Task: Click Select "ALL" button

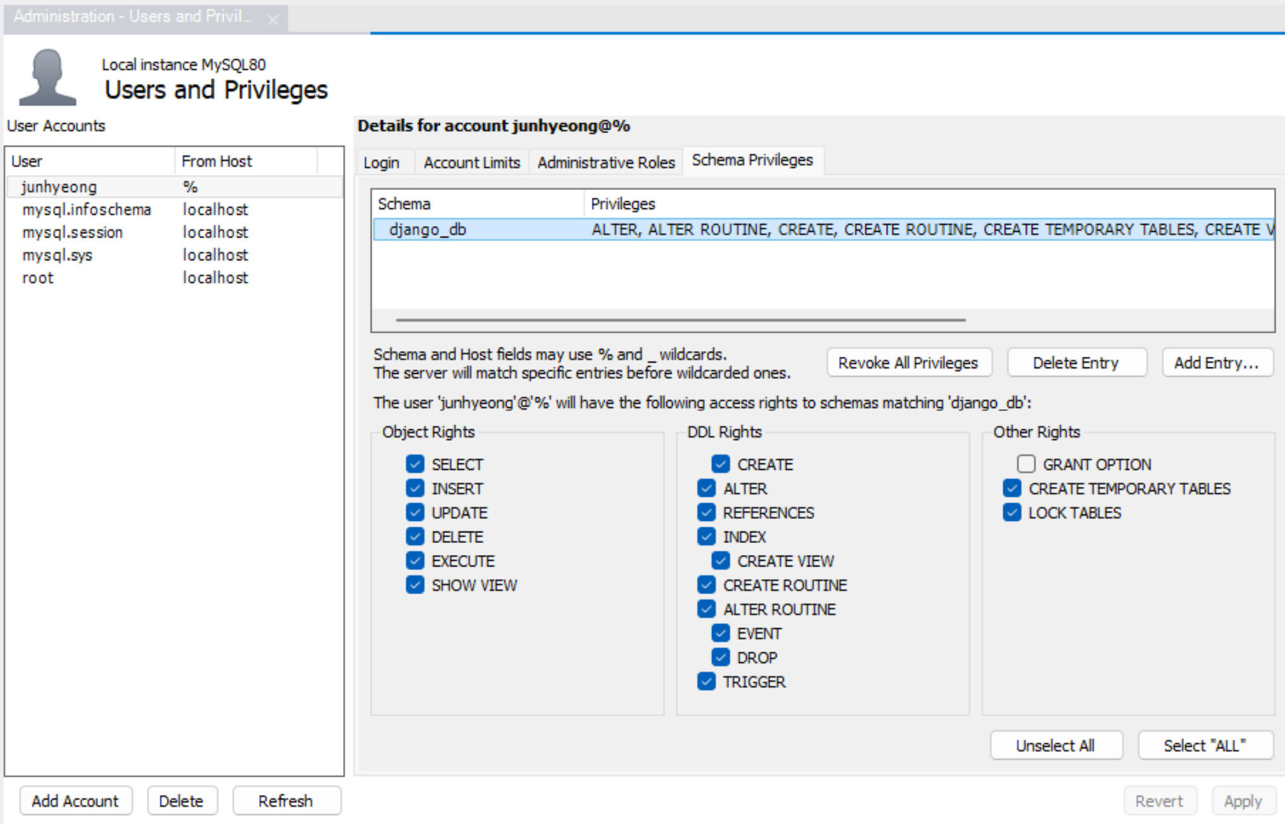Action: (x=1204, y=746)
